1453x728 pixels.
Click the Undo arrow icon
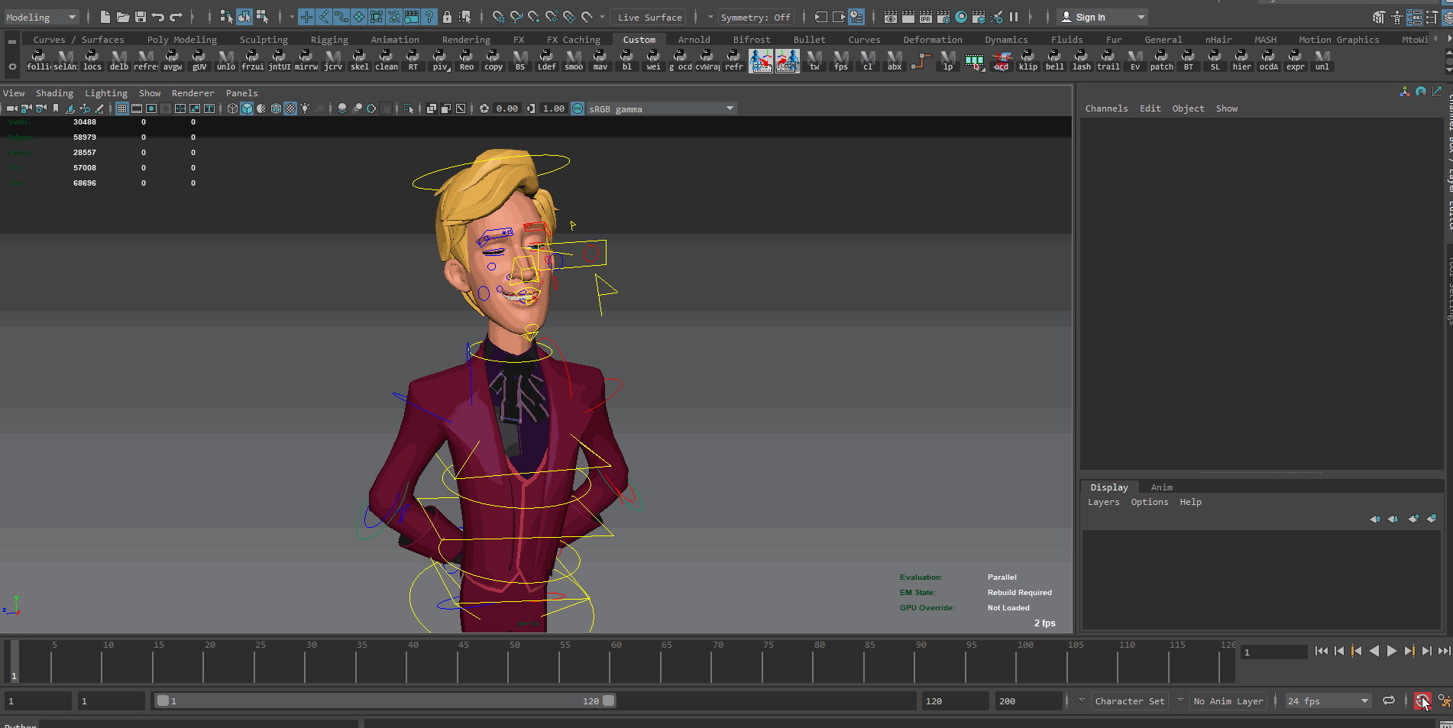point(158,17)
